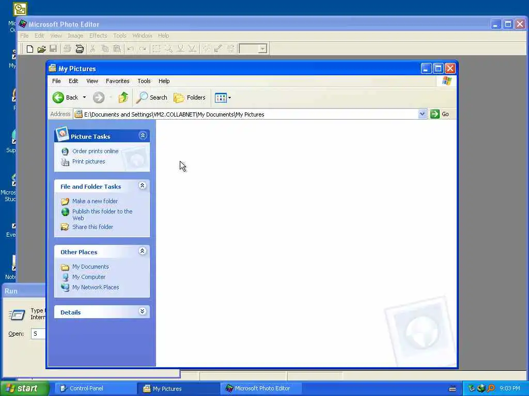Viewport: 529px width, 396px height.
Task: Click Publish this folder to the Web
Action: coord(102,214)
